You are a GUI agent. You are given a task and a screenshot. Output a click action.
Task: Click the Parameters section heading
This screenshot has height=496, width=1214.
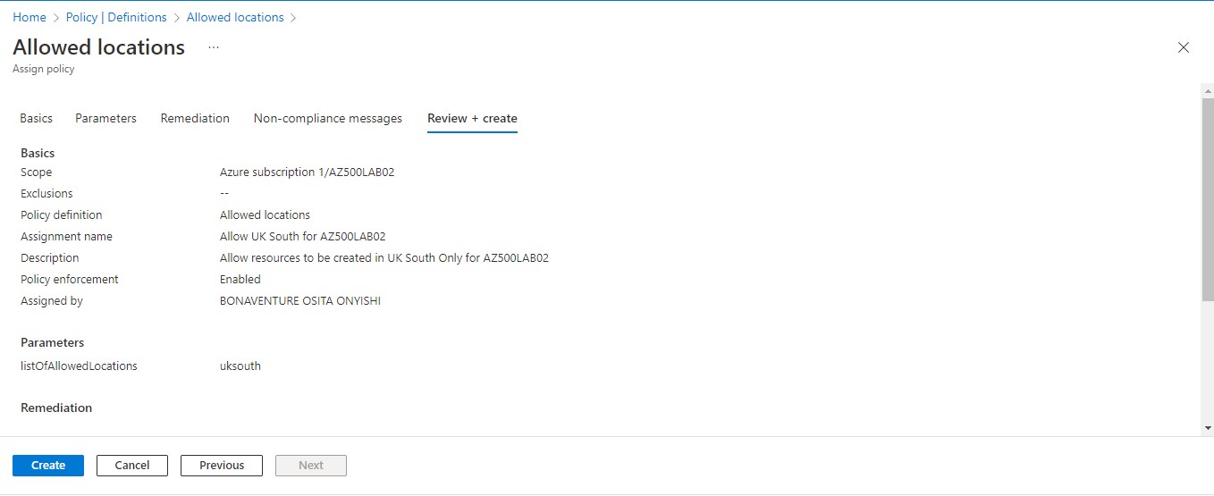[x=53, y=343]
